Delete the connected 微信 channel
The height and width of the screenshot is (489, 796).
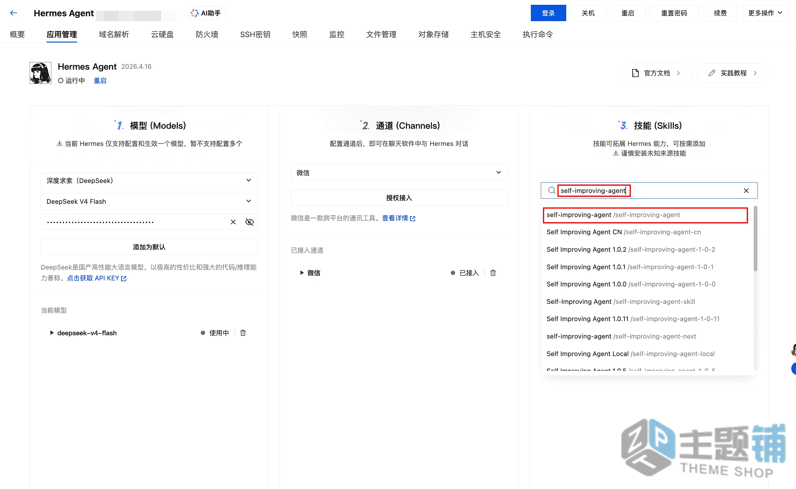[493, 273]
